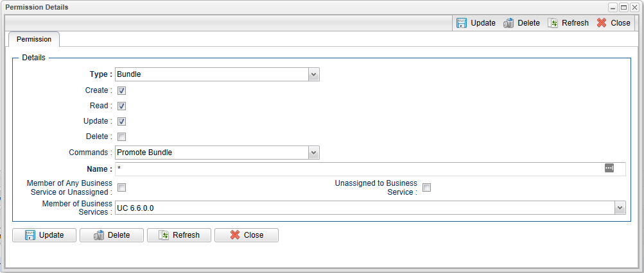This screenshot has width=644, height=273.
Task: Open the Name field ellipsis browse icon
Action: (609, 168)
